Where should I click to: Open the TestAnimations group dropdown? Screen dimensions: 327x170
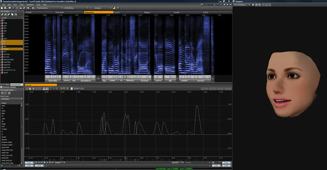pos(48,8)
